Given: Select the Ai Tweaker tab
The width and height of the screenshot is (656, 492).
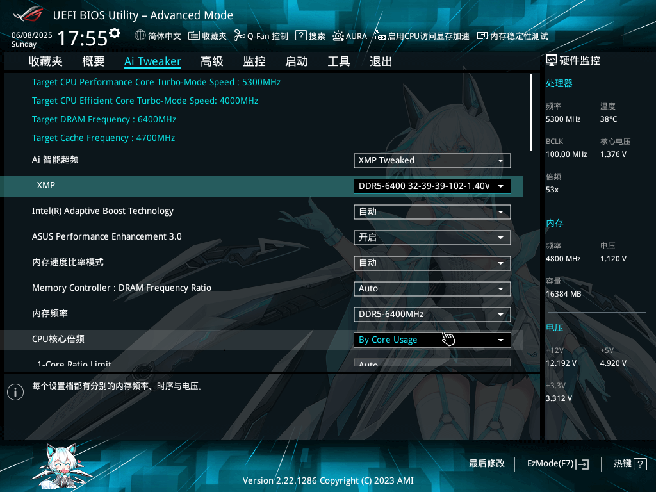Looking at the screenshot, I should click(152, 61).
